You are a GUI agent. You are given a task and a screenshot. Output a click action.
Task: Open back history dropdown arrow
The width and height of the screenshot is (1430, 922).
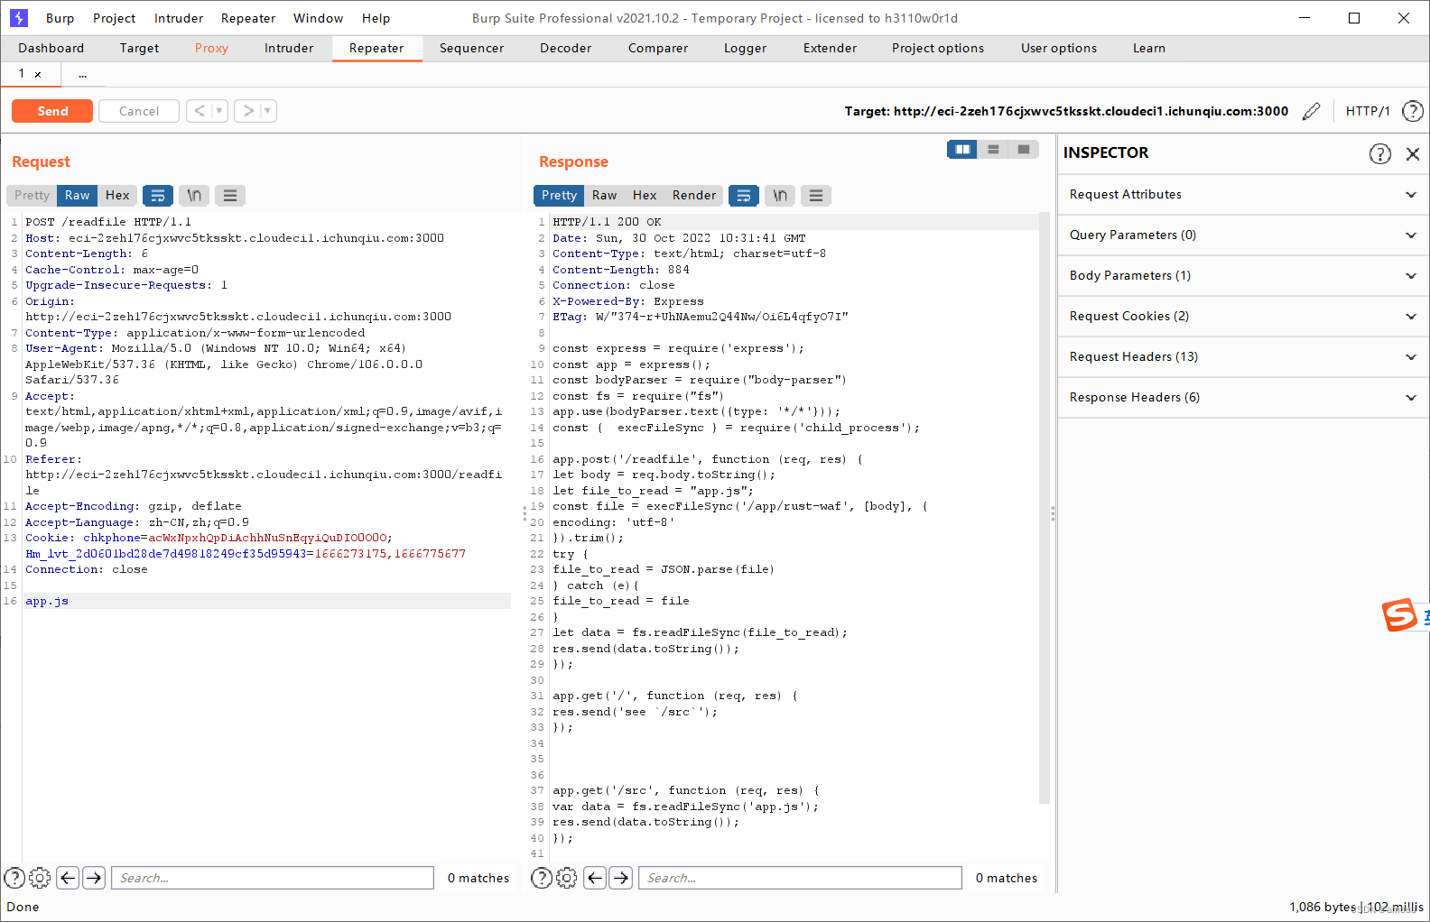[x=219, y=111]
